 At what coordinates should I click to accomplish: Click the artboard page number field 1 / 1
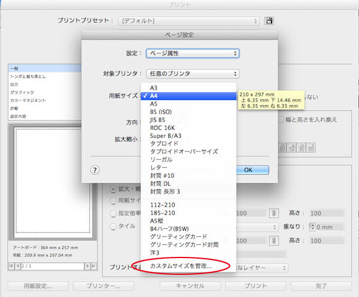(53, 266)
